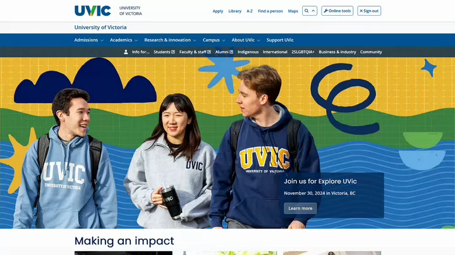Click the person icon beside Info for
Image resolution: width=455 pixels, height=255 pixels.
(x=126, y=52)
